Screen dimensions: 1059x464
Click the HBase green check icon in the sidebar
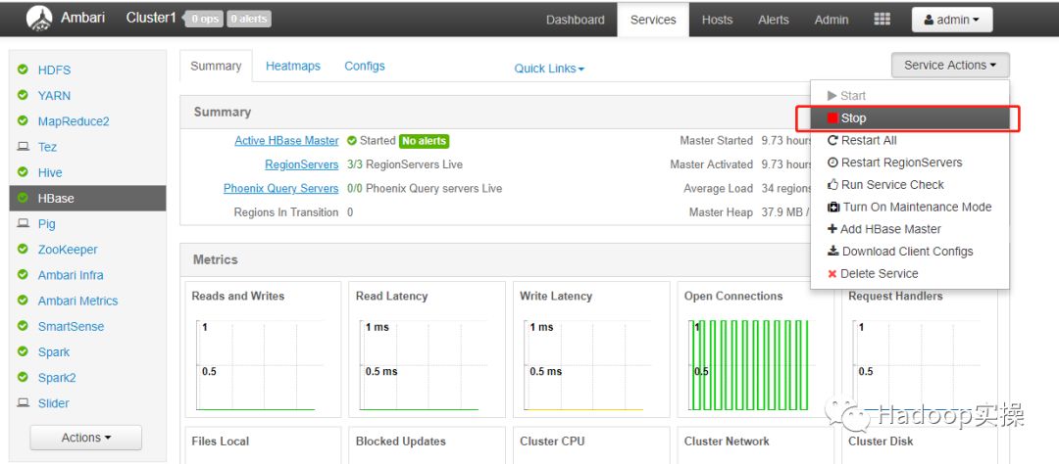[23, 198]
